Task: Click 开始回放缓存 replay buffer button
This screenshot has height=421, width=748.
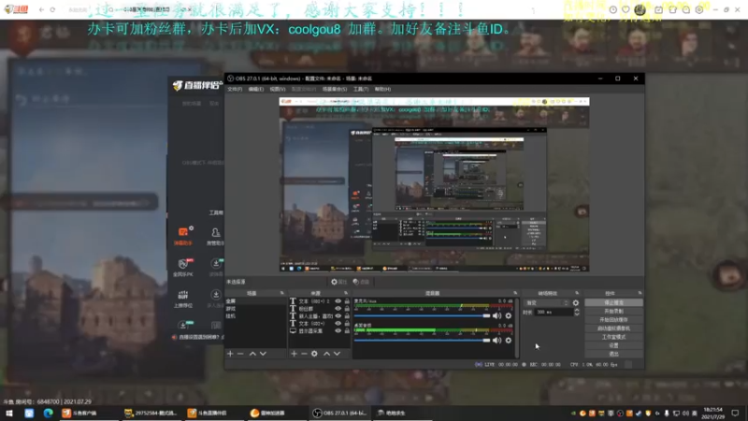Action: coord(613,320)
